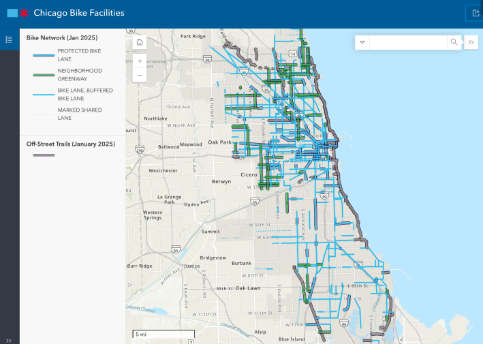Screen dimensions: 483x344
Task: Click the Chicago Bike Facilities title
Action: tap(79, 13)
